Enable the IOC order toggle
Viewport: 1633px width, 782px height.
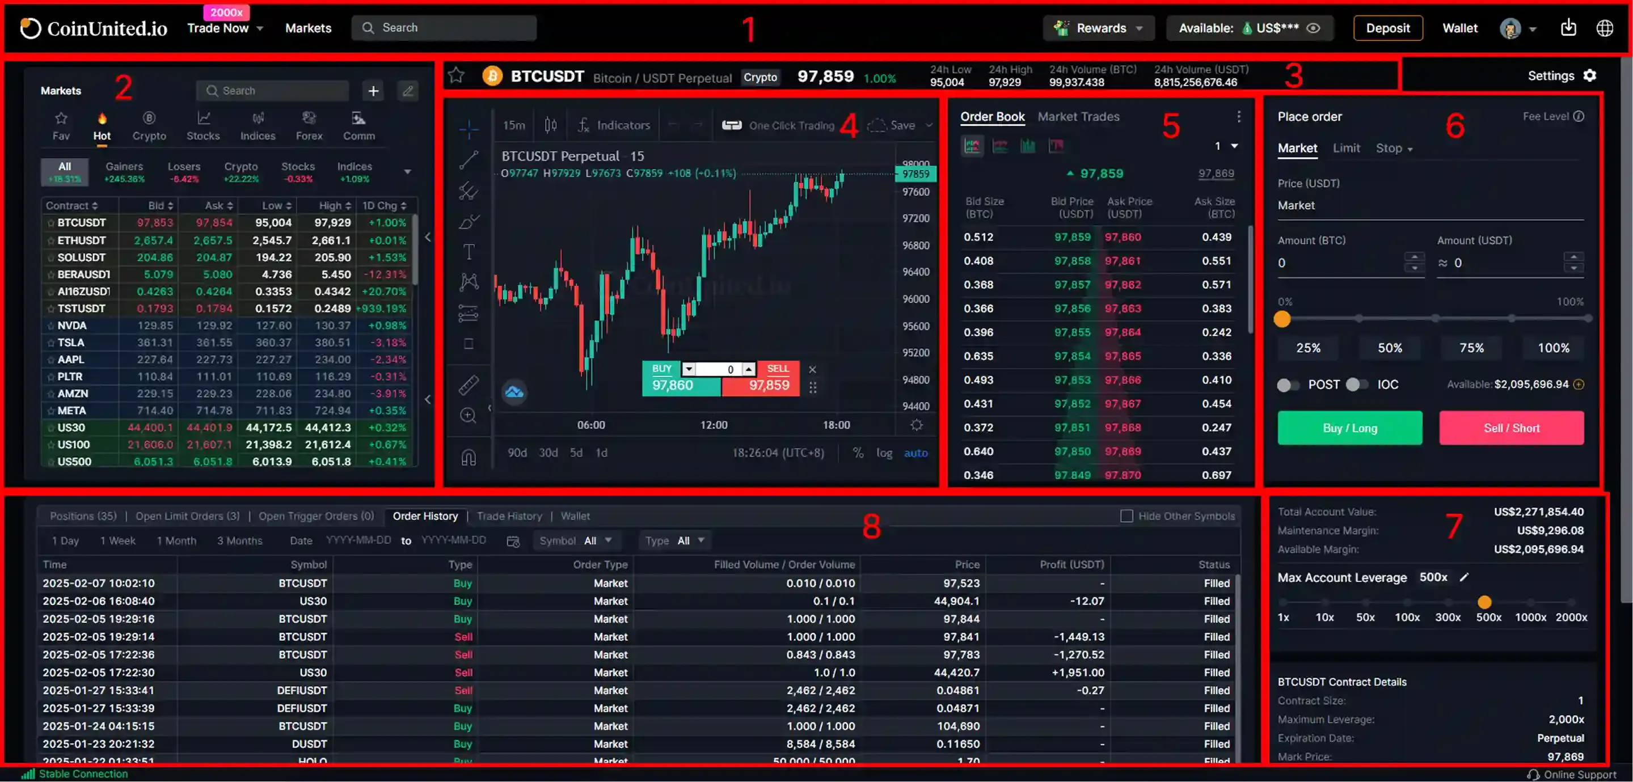[x=1357, y=384]
